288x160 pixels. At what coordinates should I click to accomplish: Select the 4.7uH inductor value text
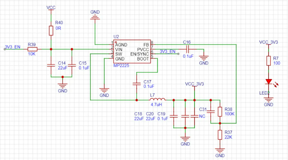[x=156, y=104]
